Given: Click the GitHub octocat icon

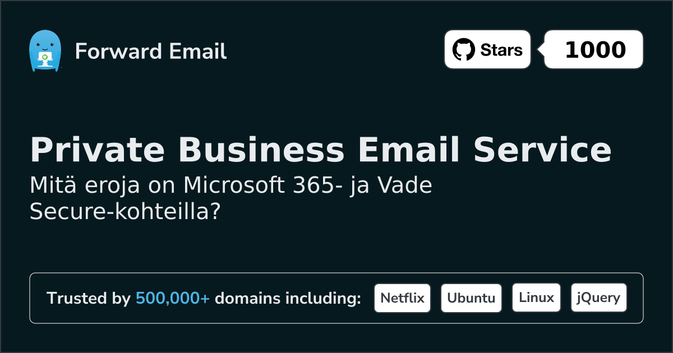Looking at the screenshot, I should [x=463, y=50].
